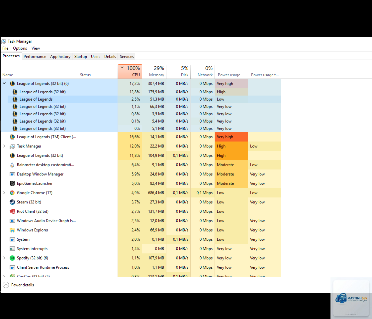
Task: Click the League of Legends (32 bit) (6) group icon
Action: [x=12, y=84]
